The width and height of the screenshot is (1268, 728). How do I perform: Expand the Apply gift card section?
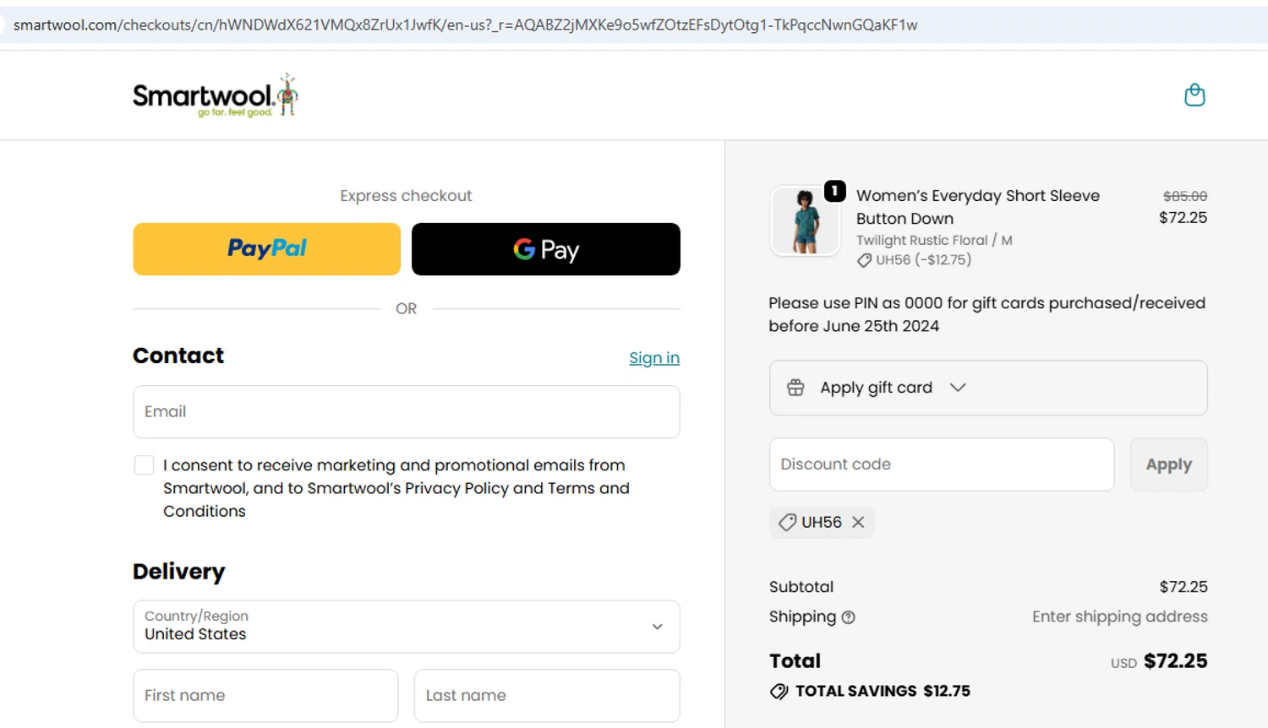[988, 388]
